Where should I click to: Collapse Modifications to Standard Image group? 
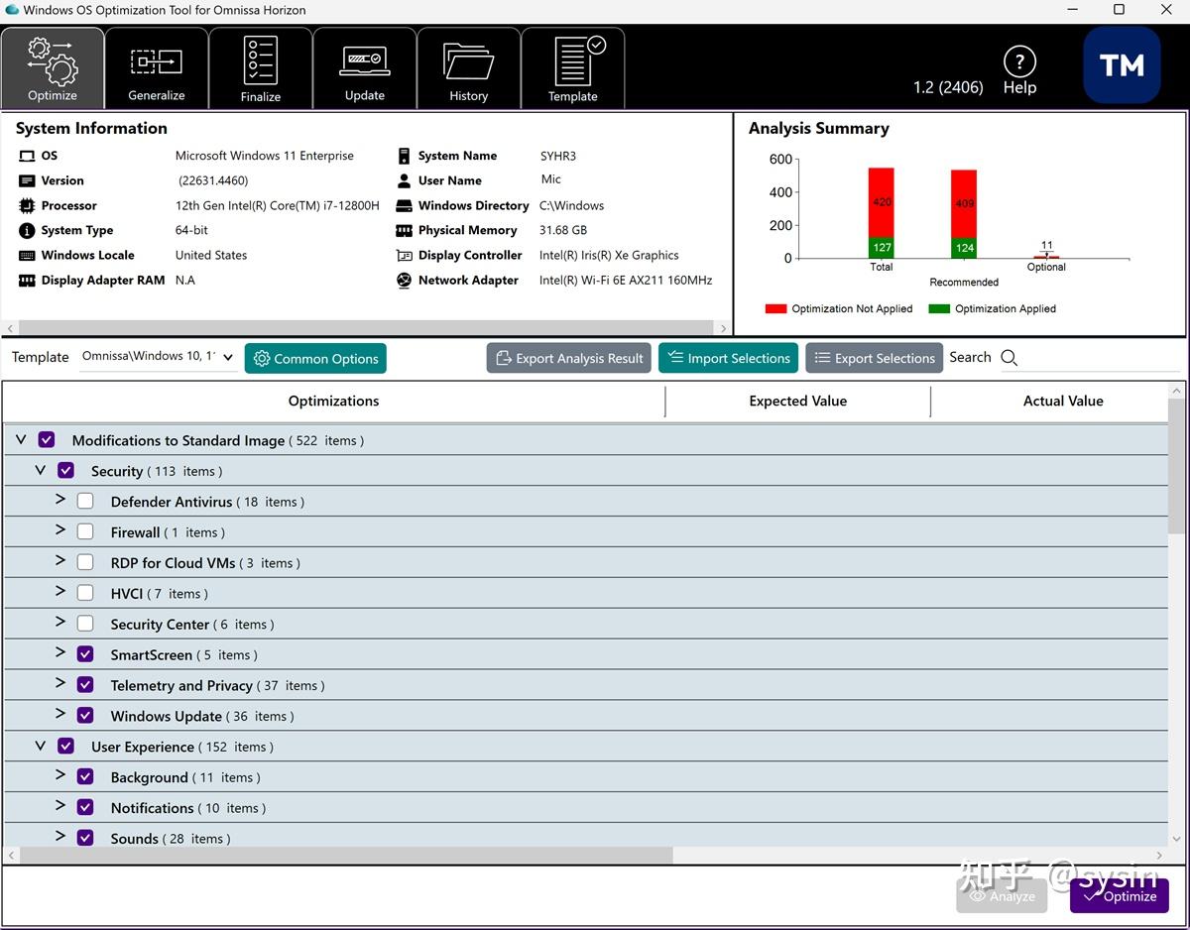pyautogui.click(x=21, y=438)
